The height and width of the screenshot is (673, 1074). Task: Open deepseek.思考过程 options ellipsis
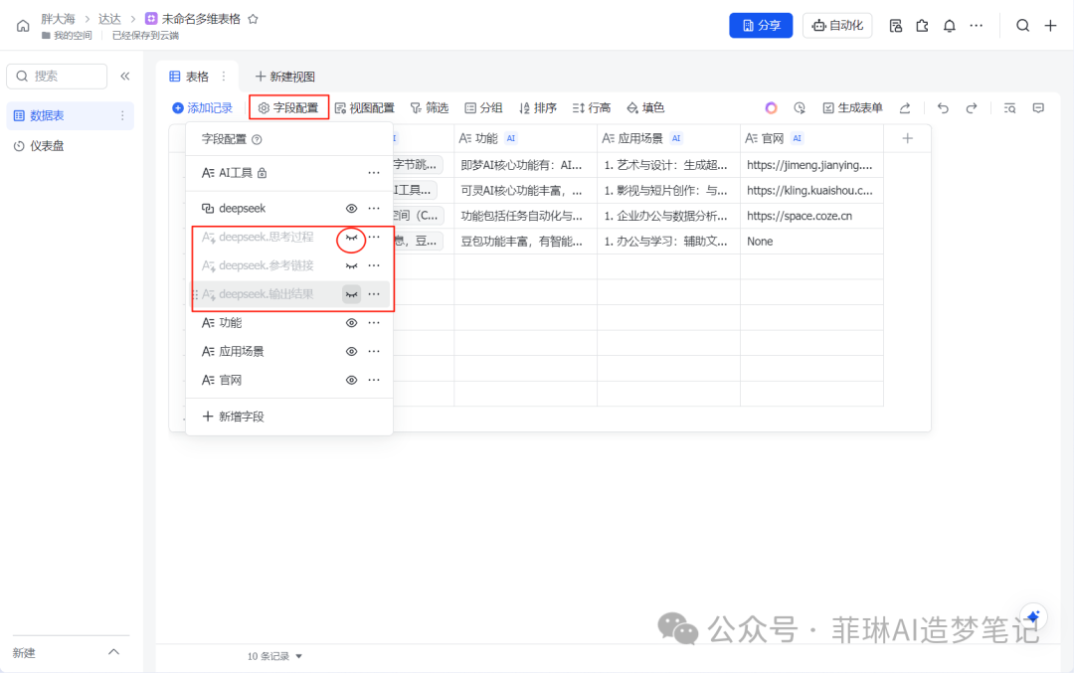(x=374, y=237)
